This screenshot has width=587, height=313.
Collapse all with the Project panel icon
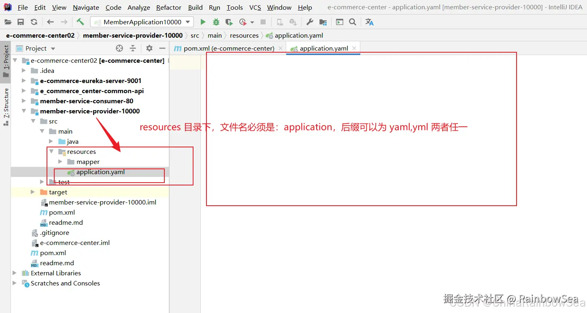[133, 48]
